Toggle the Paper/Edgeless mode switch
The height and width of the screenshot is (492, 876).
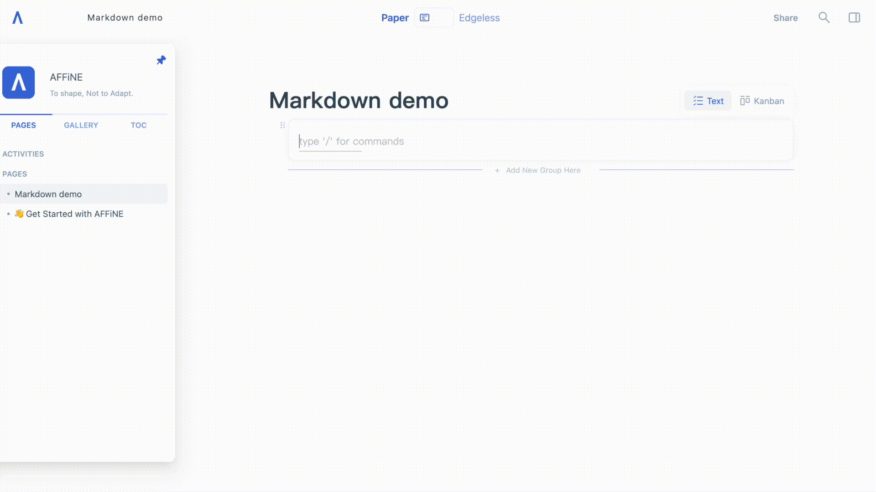[433, 18]
